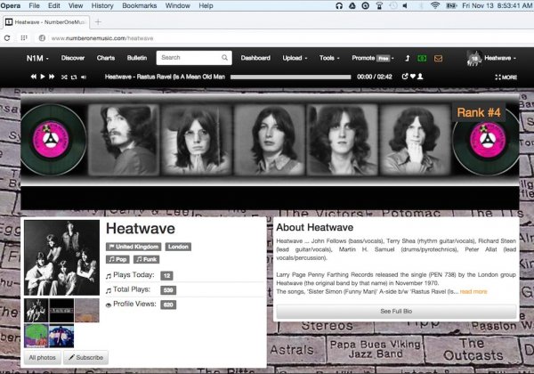Click the system volume icon
The width and height of the screenshot is (534, 374).
(x=405, y=6)
